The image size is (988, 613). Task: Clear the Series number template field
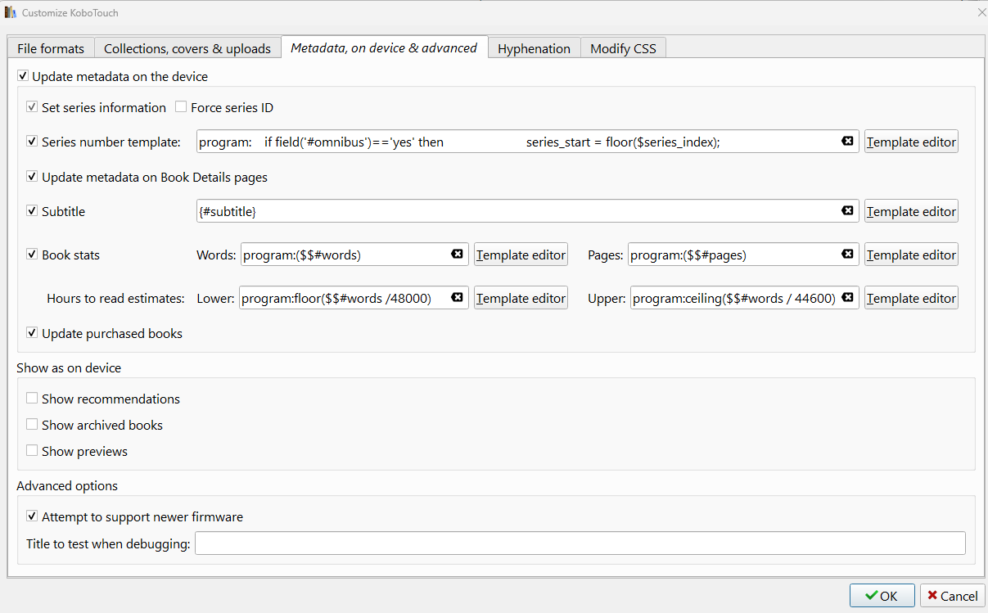click(847, 142)
